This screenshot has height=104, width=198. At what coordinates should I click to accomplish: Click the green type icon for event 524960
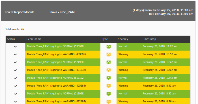(108, 62)
